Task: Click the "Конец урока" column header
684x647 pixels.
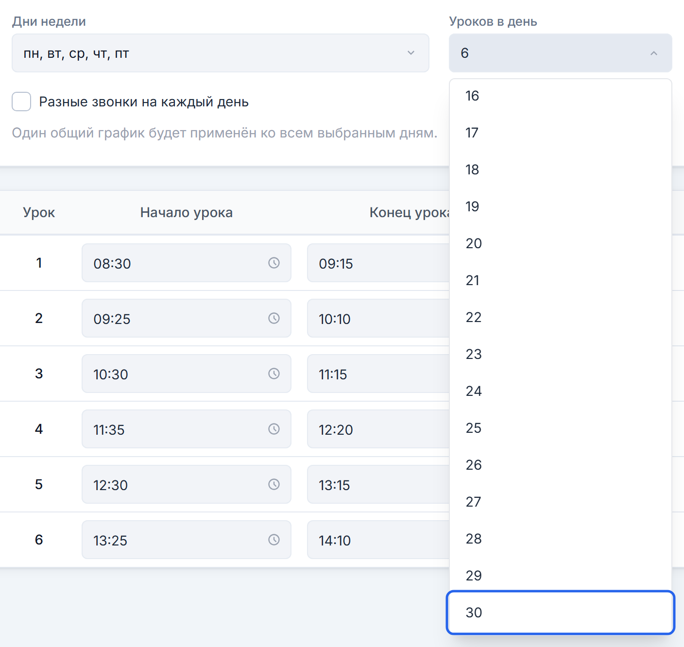Action: point(410,212)
